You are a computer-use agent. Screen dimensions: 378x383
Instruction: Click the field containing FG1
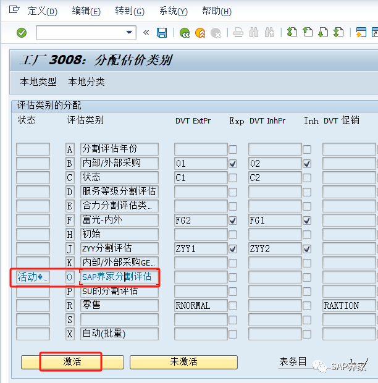point(275,221)
